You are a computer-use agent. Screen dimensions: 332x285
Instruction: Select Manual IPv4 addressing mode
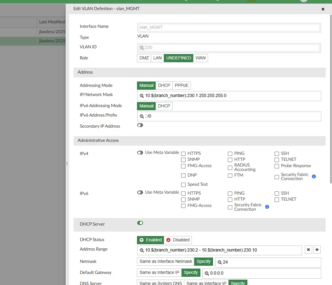(146, 85)
